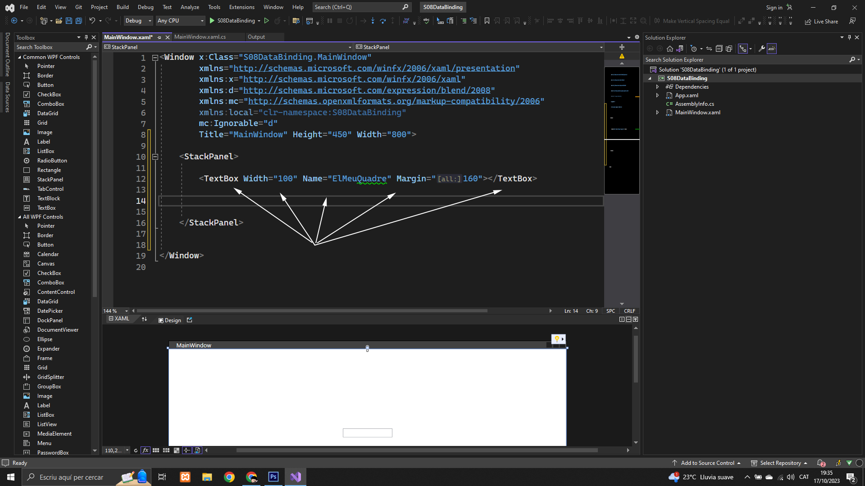This screenshot has width=865, height=486.
Task: Click the Solution Explorer Home icon
Action: click(670, 49)
